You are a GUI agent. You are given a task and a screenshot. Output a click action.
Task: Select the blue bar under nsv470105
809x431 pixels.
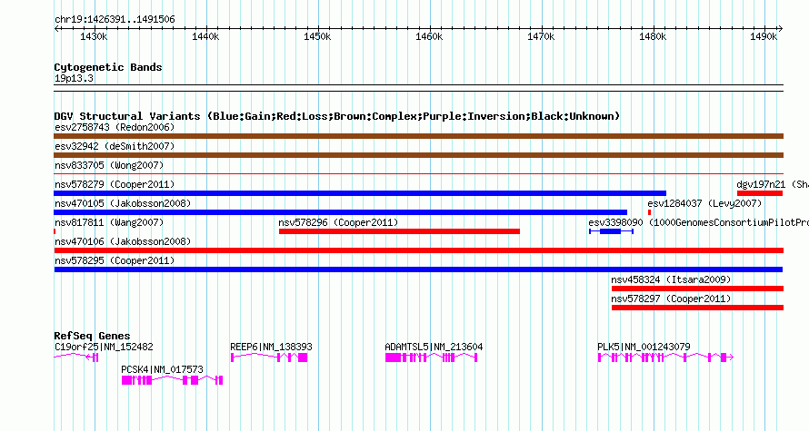341,212
